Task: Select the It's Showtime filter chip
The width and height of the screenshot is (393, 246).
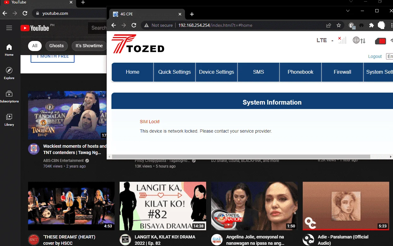Action: click(89, 46)
